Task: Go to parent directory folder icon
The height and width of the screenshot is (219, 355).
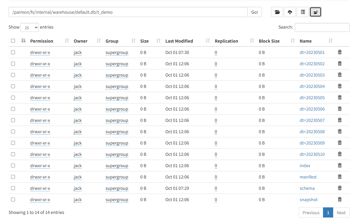Action: click(316, 12)
